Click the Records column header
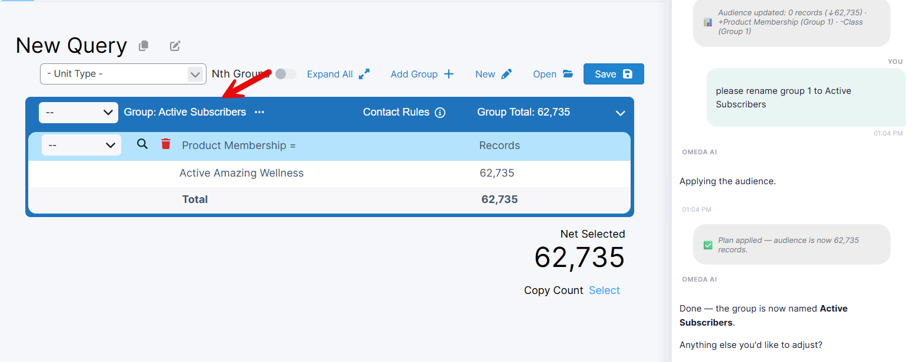This screenshot has width=913, height=362. [499, 146]
